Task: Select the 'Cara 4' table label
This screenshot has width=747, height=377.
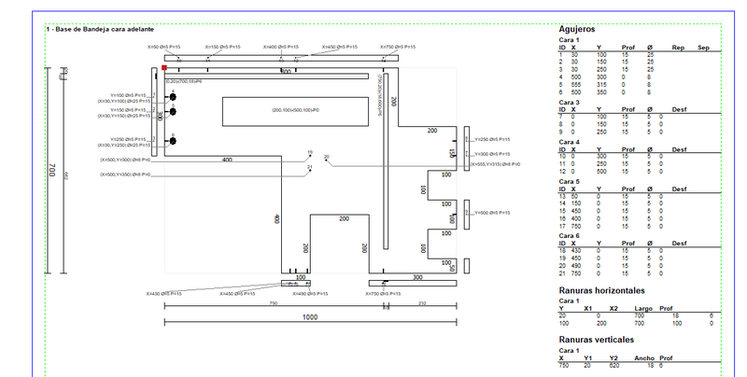Action: (569, 142)
